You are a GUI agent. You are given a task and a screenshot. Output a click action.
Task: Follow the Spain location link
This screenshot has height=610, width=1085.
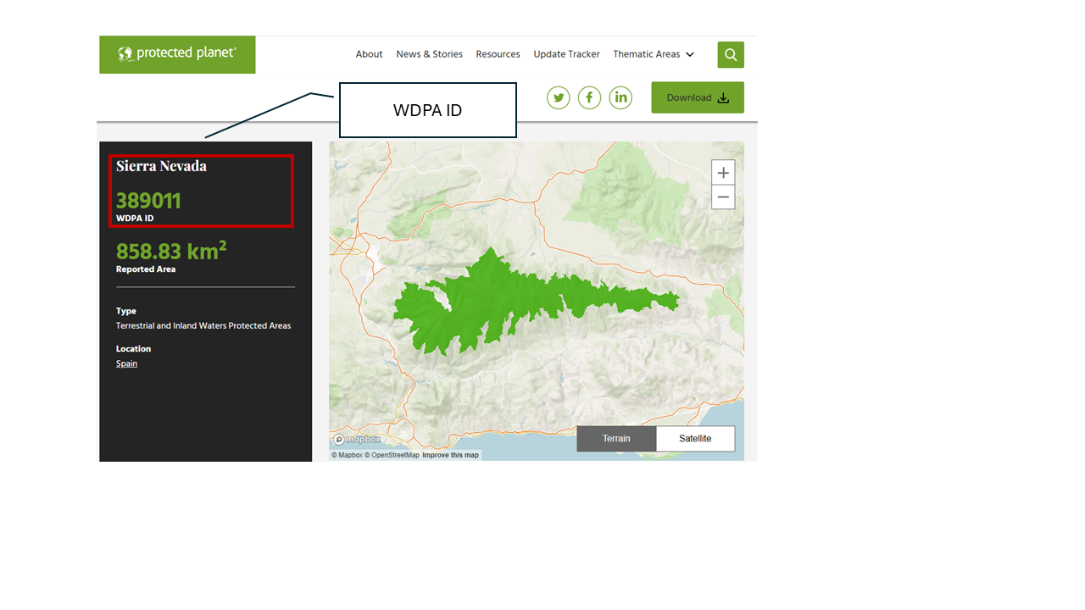tap(126, 363)
